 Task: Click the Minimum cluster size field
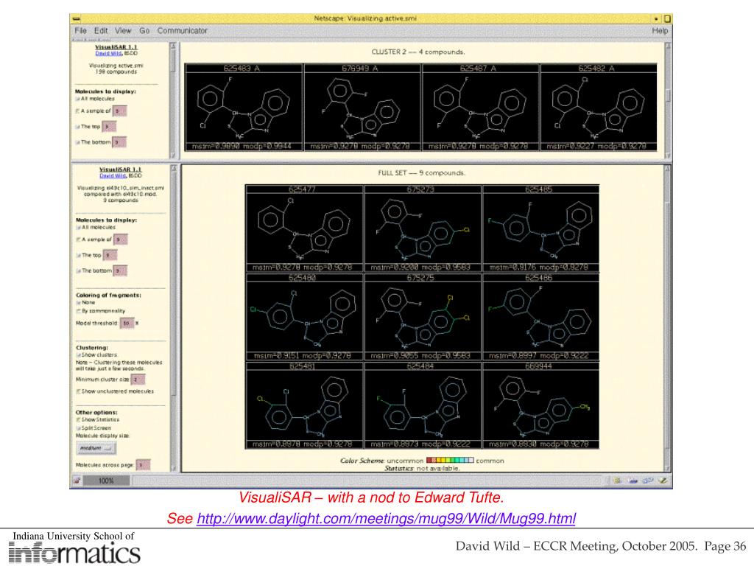point(138,380)
